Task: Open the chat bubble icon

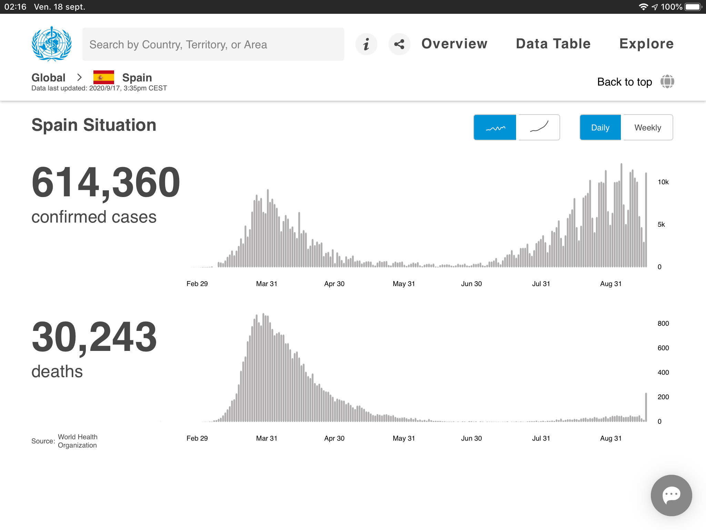Action: 671,495
